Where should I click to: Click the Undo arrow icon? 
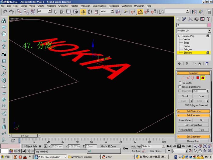(x=5, y=12)
